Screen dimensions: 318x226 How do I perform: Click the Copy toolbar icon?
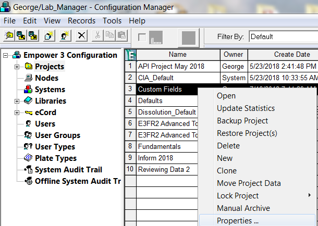[109, 35]
